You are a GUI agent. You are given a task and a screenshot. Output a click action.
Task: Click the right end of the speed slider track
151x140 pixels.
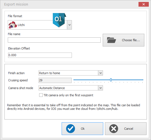pyautogui.click(x=142, y=80)
